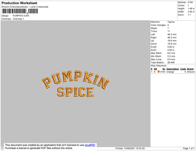
Task: Click the 'Stop Sequence:' label
Action: click(x=159, y=66)
